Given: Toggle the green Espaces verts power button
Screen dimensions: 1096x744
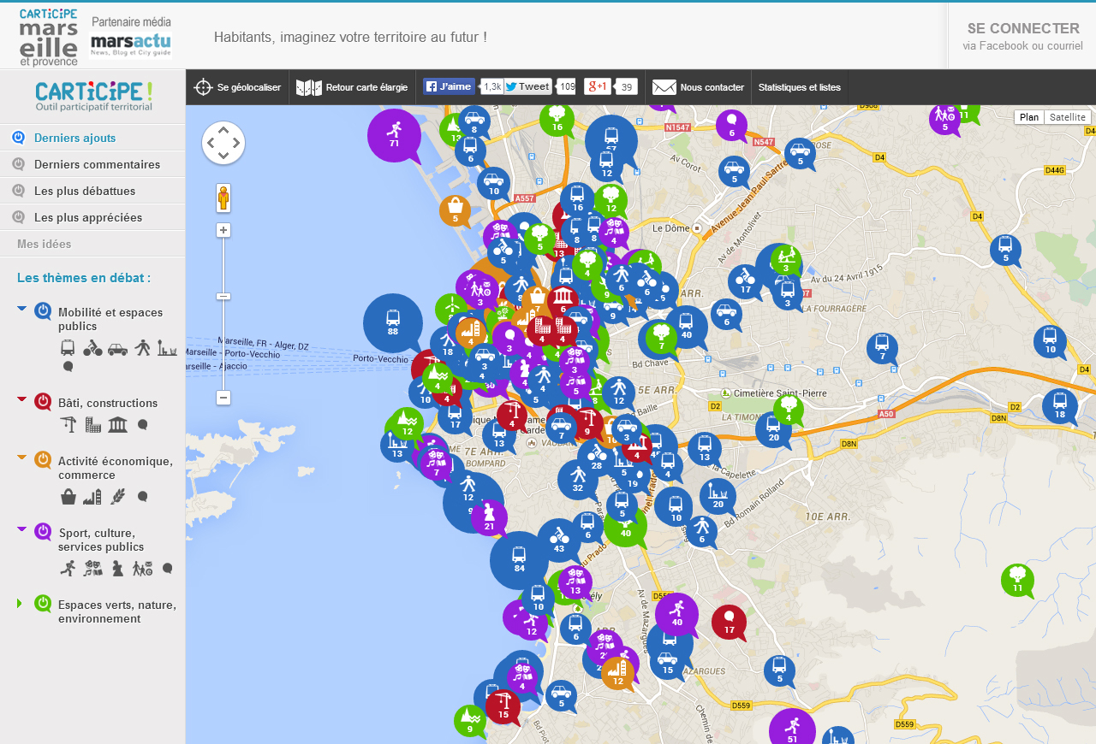Looking at the screenshot, I should click(43, 604).
